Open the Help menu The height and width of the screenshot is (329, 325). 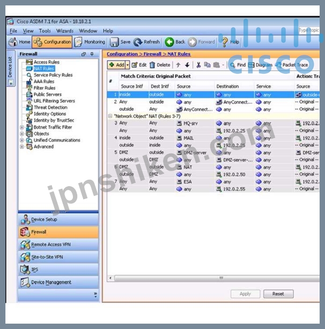(x=108, y=31)
